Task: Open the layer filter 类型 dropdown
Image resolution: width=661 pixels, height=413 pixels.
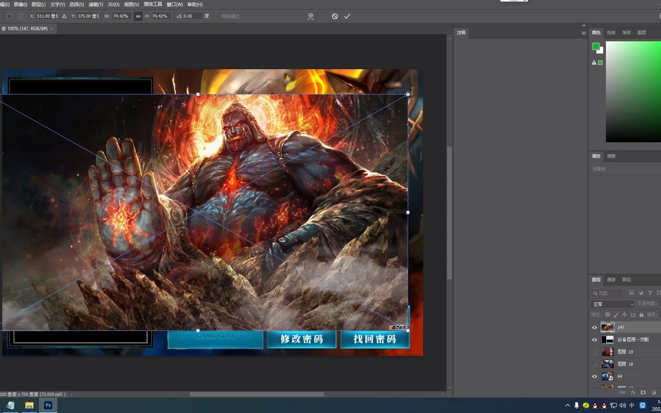Action: click(x=607, y=293)
